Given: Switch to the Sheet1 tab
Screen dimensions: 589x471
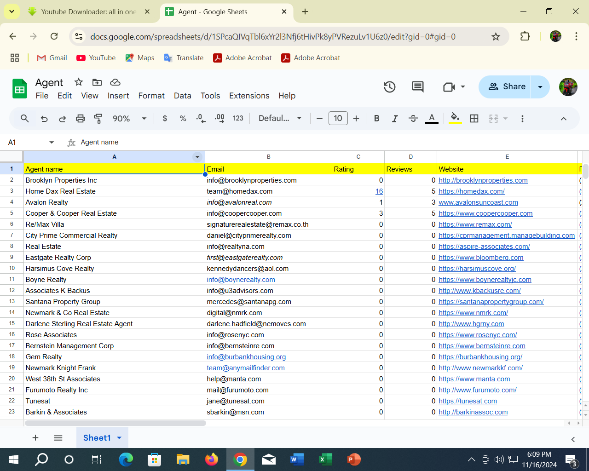Looking at the screenshot, I should 97,438.
